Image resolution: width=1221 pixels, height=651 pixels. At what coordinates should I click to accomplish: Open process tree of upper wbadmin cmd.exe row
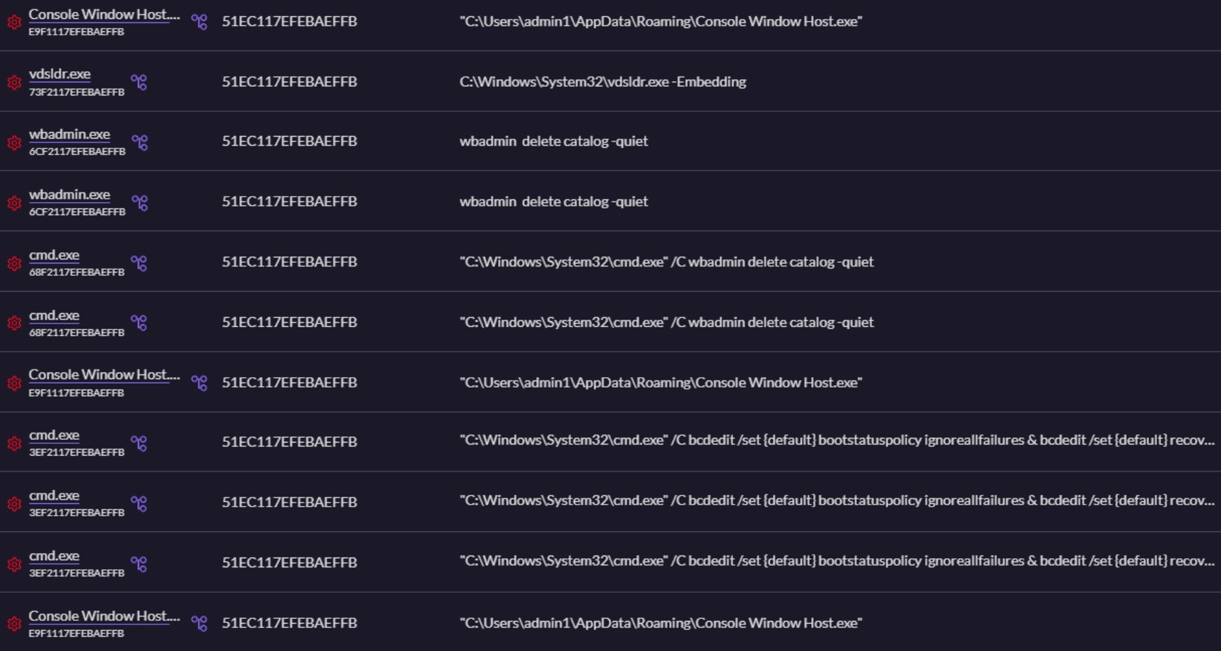point(139,263)
